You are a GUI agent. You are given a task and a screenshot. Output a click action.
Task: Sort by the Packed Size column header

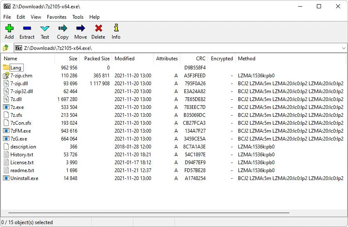tap(96, 59)
